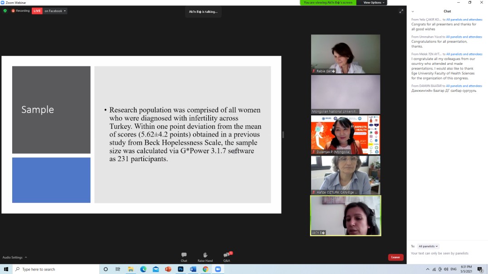Open the Chat button in meeting controls
Image resolution: width=488 pixels, height=274 pixels.
coord(184,257)
